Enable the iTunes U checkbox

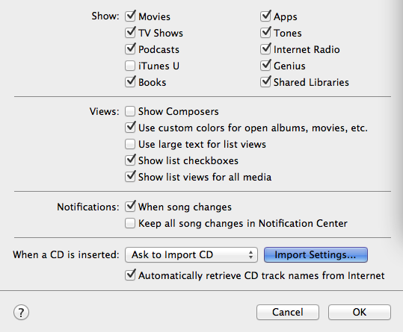point(130,66)
